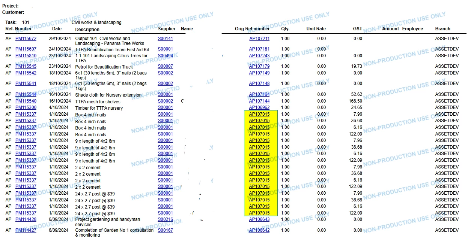Click the 'Customer:' label
Image resolution: width=468 pixels, height=237 pixels.
click(13, 12)
